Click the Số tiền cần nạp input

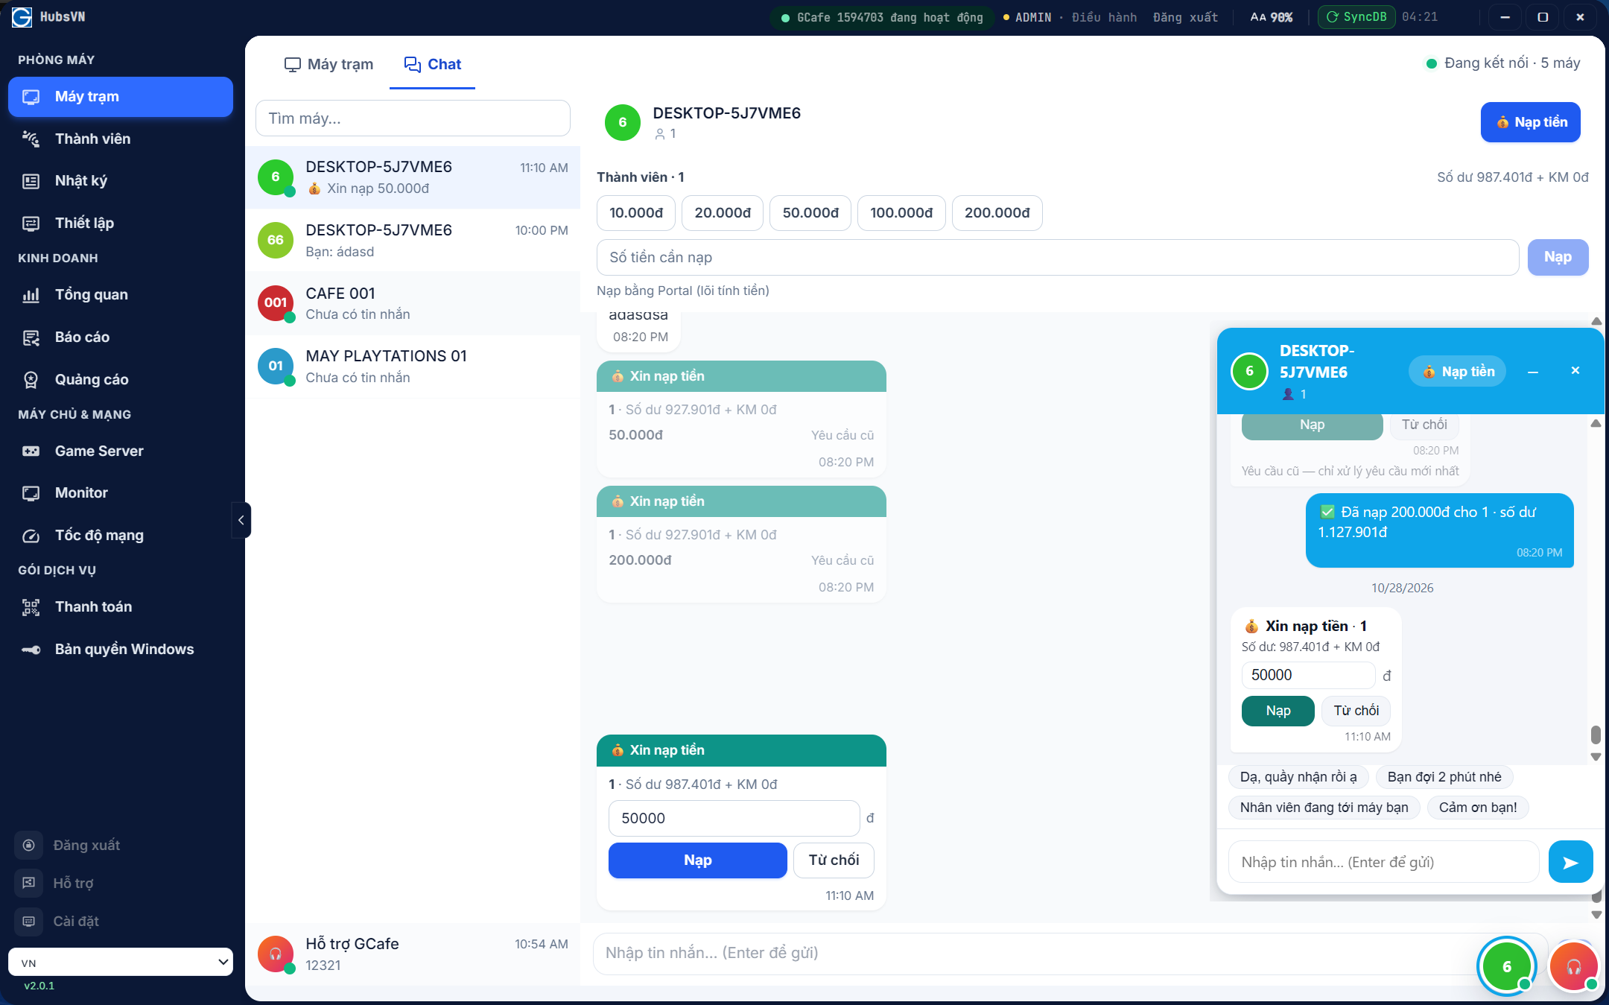pyautogui.click(x=1057, y=257)
